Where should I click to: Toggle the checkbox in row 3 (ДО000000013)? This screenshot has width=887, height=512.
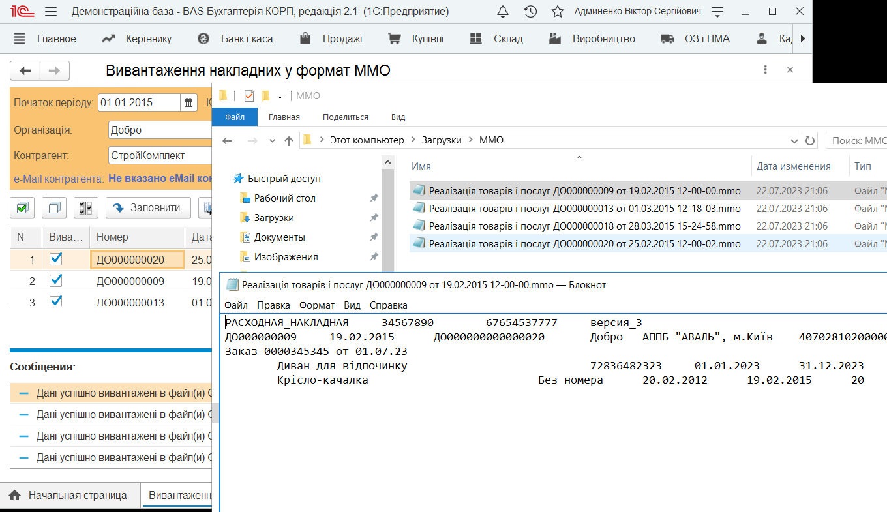[56, 301]
